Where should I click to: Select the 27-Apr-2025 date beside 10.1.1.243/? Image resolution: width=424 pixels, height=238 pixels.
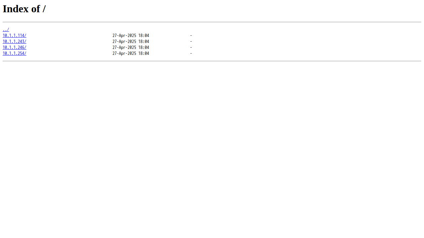pos(124,42)
